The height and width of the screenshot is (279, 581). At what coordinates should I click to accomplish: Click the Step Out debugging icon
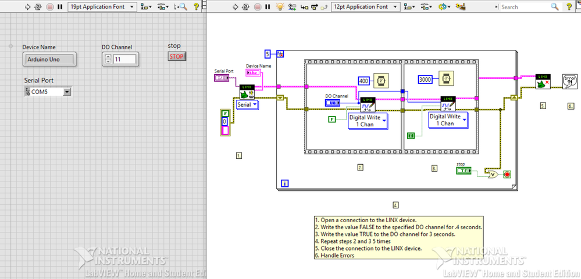click(324, 6)
